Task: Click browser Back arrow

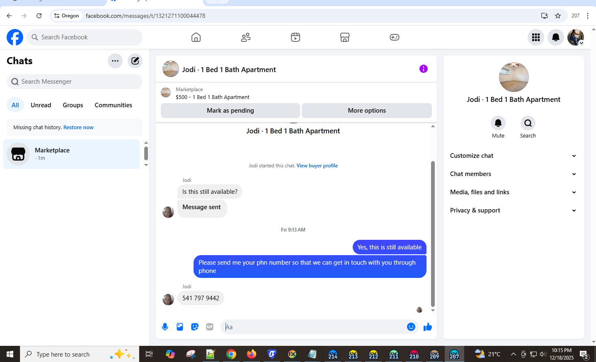Action: click(x=9, y=16)
